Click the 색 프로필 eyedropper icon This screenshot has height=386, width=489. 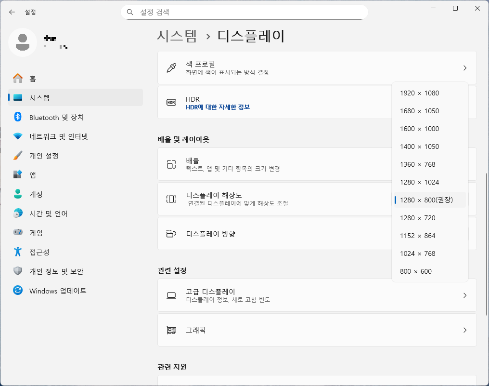point(171,68)
